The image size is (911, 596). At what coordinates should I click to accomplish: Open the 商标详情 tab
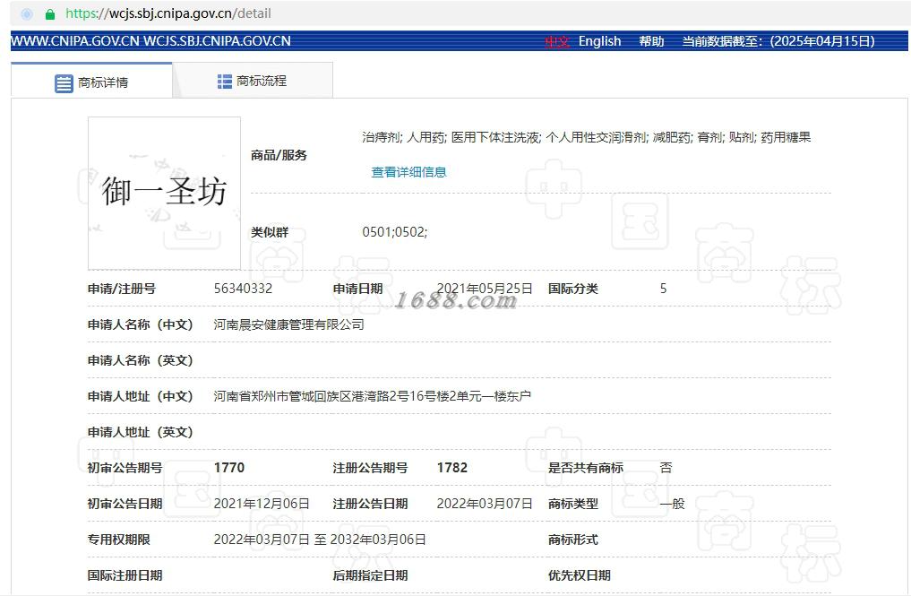[x=91, y=81]
